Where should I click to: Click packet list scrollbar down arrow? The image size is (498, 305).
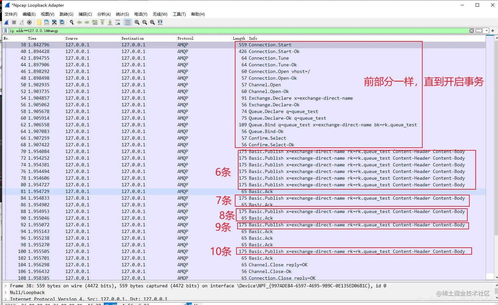click(496, 277)
